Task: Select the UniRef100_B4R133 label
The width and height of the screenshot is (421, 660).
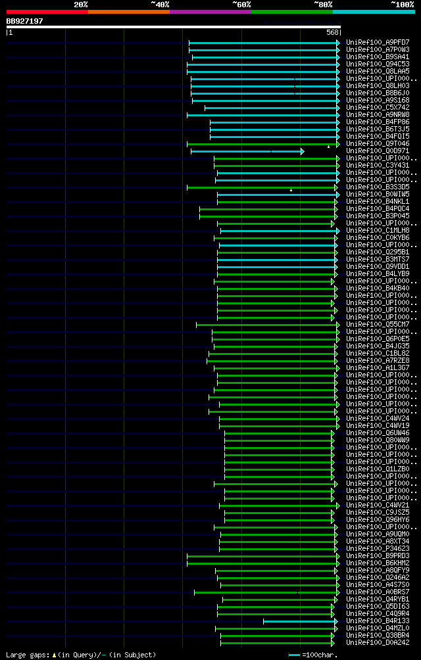Action: (378, 621)
